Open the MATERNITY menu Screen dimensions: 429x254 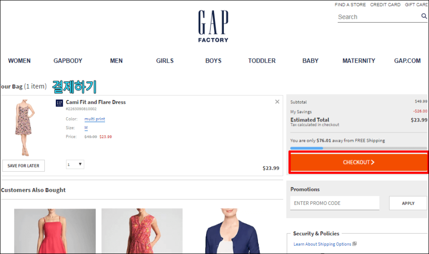358,61
